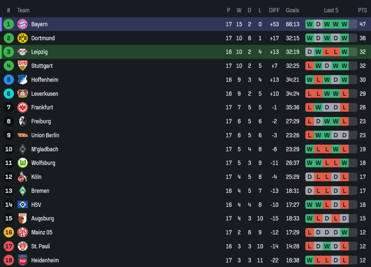371x267 pixels.
Task: Click the cyan position 6 badge
Action: (x=9, y=94)
